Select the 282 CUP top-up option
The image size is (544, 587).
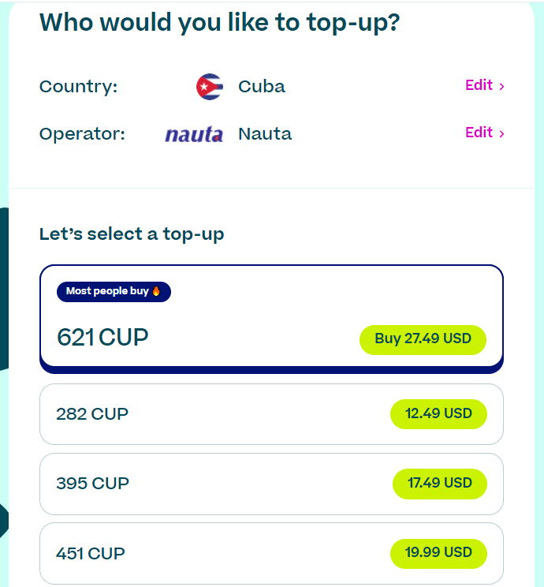tap(271, 414)
